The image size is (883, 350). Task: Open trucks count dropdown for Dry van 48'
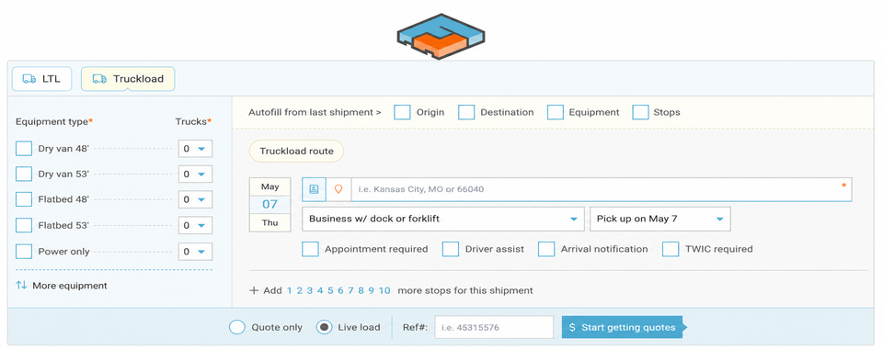tap(195, 149)
